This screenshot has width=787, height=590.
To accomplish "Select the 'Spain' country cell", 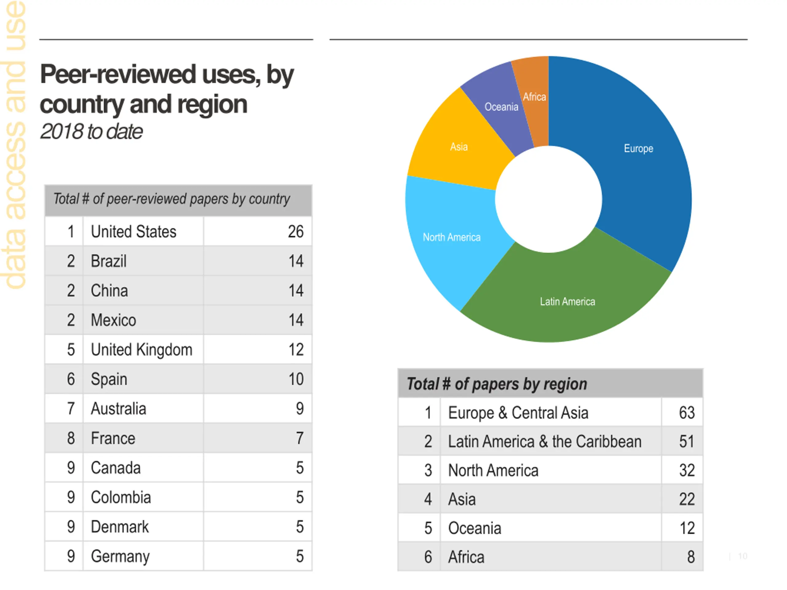I will pos(143,379).
